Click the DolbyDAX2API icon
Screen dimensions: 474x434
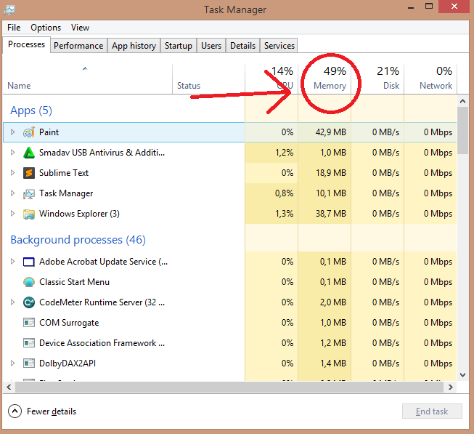tap(29, 363)
